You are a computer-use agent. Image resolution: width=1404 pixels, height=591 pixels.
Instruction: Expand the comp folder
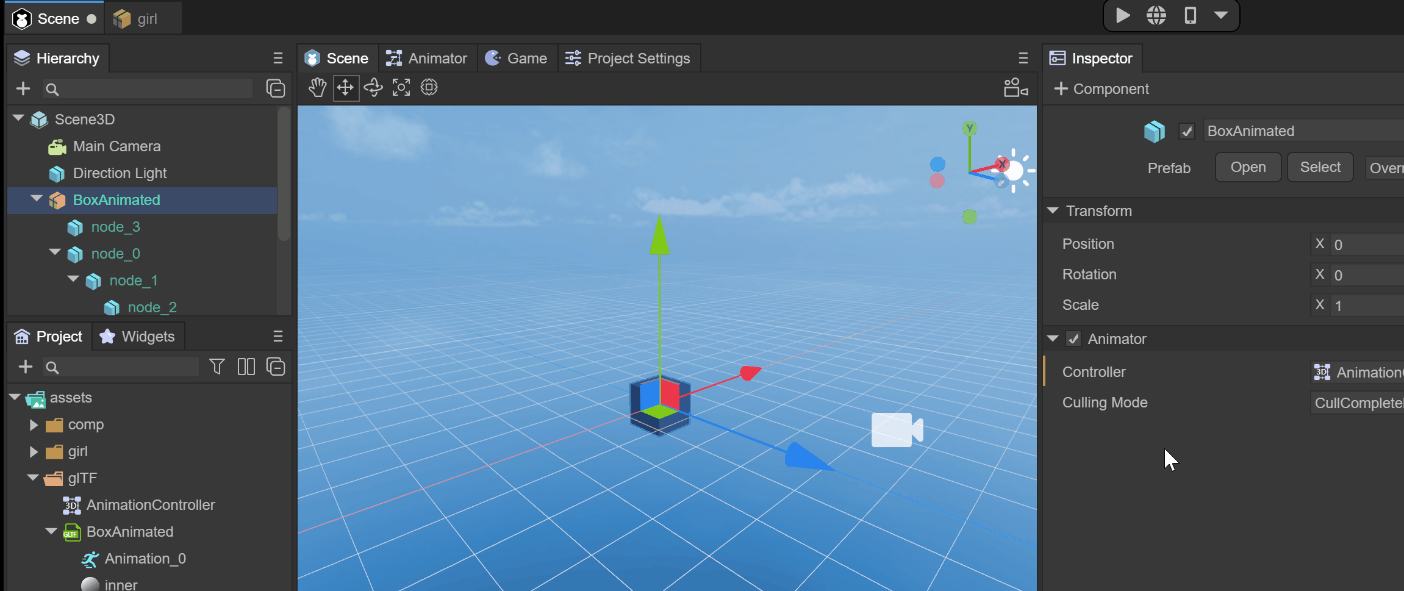(34, 424)
